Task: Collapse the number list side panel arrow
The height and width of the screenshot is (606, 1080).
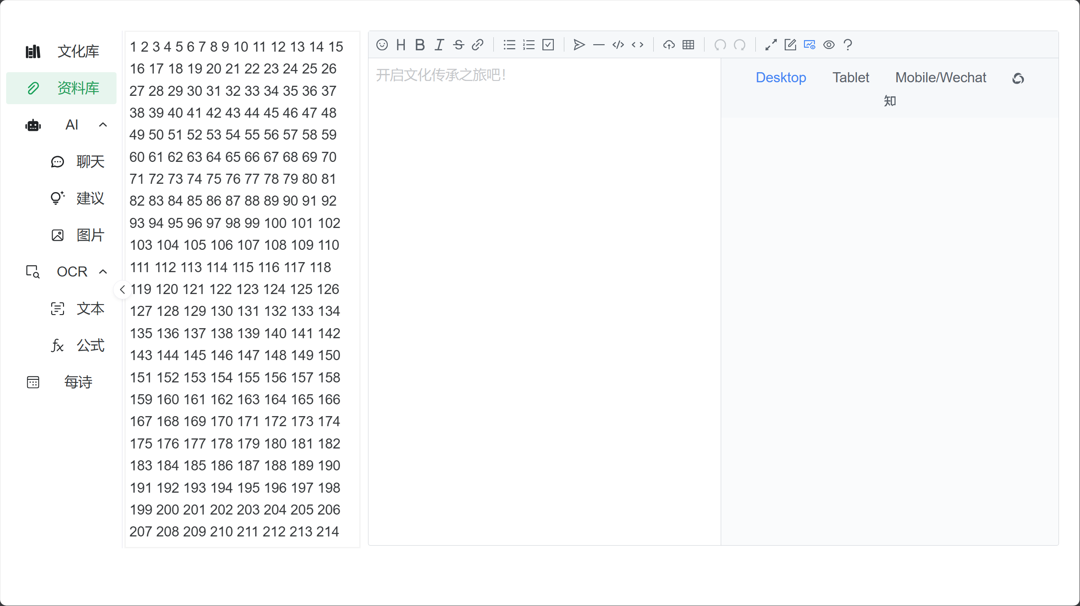Action: click(x=122, y=290)
